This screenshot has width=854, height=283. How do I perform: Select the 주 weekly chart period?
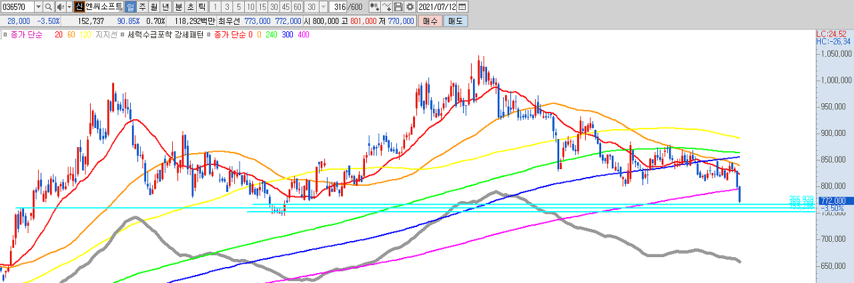click(143, 7)
